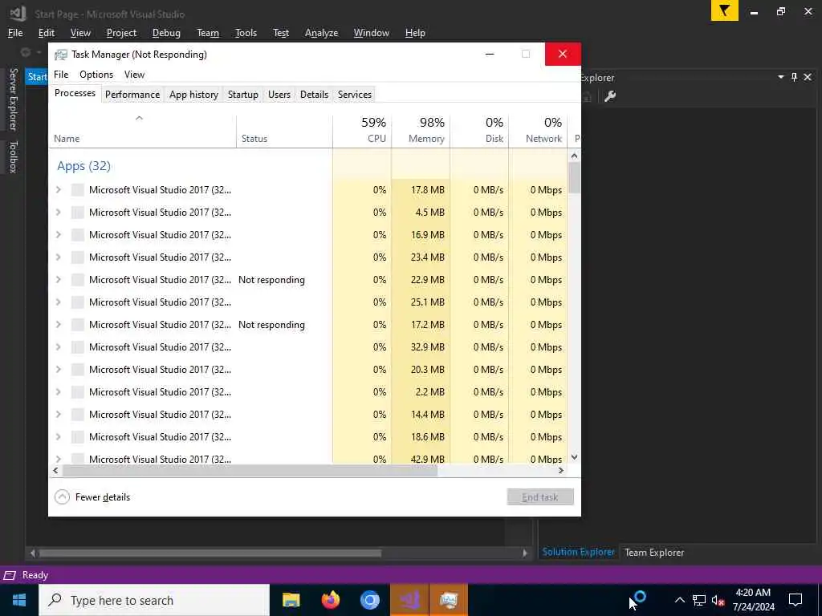This screenshot has height=616, width=822.
Task: Switch to Task Manager taskbar icon
Action: (448, 600)
